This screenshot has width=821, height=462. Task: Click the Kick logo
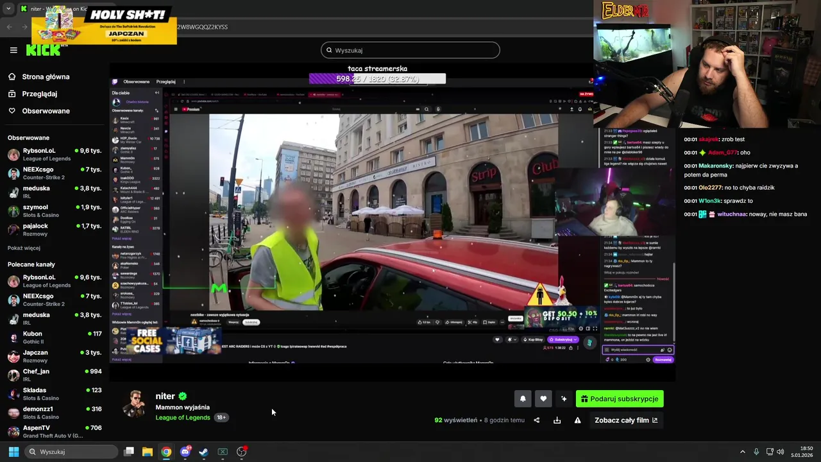pos(42,50)
